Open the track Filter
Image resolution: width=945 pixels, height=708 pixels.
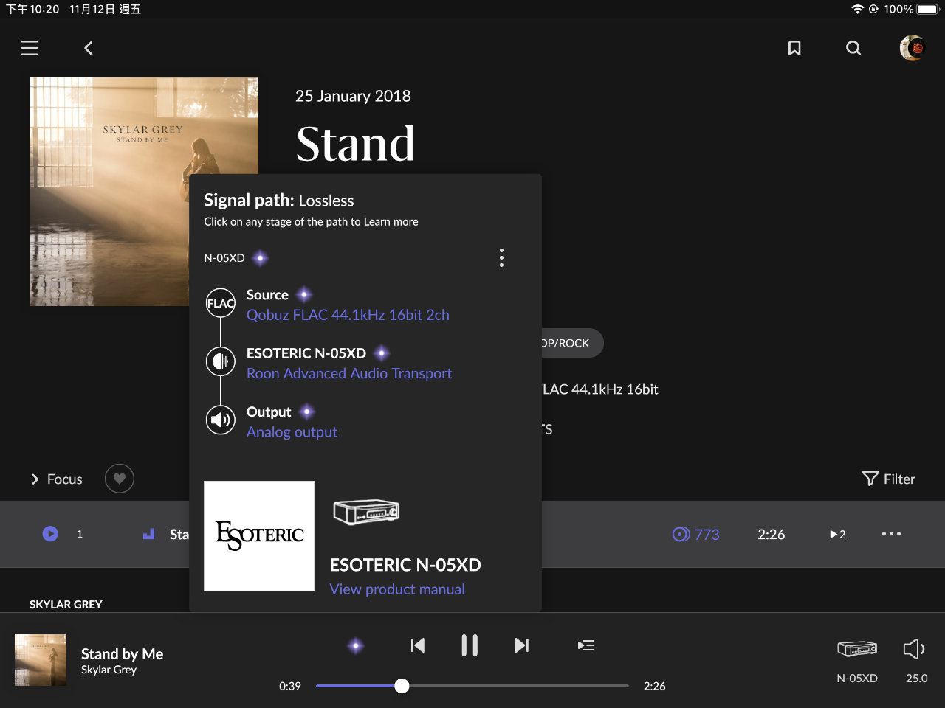point(889,479)
